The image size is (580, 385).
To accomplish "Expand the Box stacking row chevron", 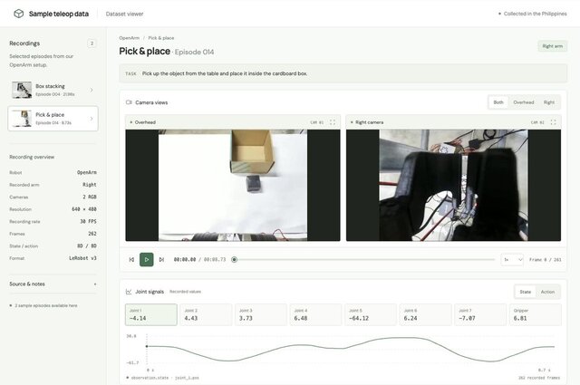I will click(92, 90).
